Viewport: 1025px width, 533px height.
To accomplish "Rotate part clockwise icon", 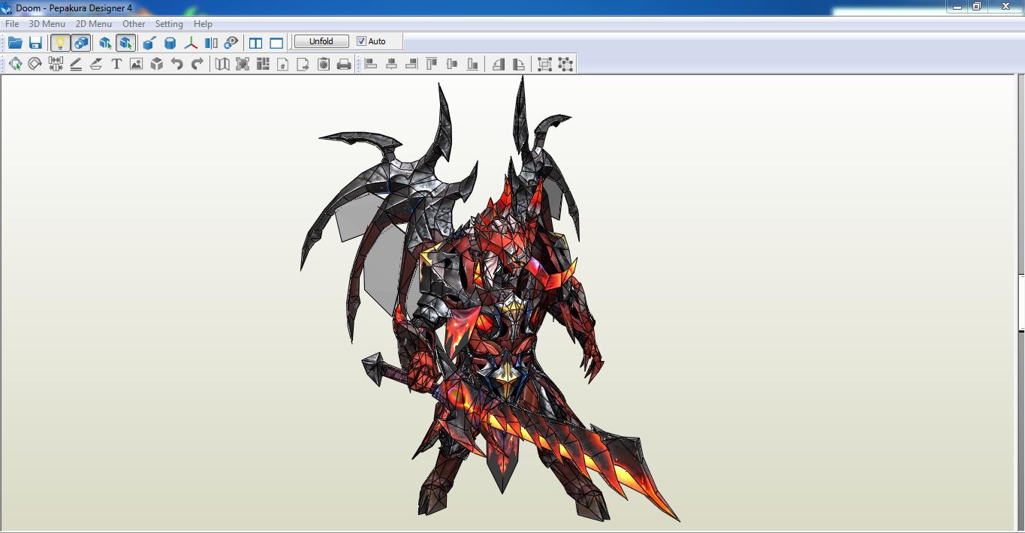I will pos(519,65).
